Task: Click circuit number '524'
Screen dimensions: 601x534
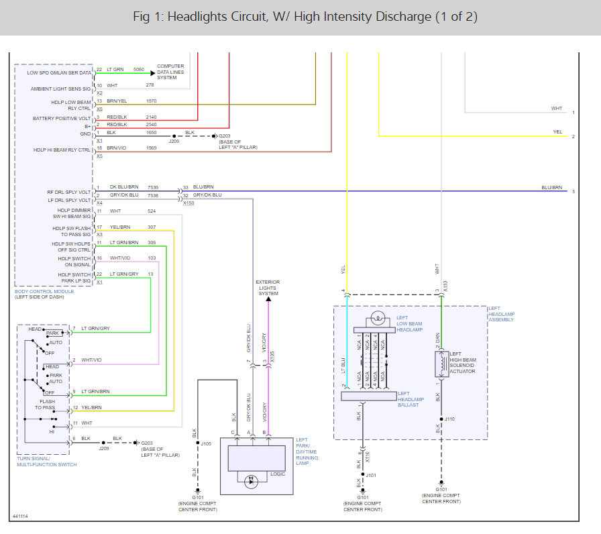Action: pyautogui.click(x=152, y=211)
